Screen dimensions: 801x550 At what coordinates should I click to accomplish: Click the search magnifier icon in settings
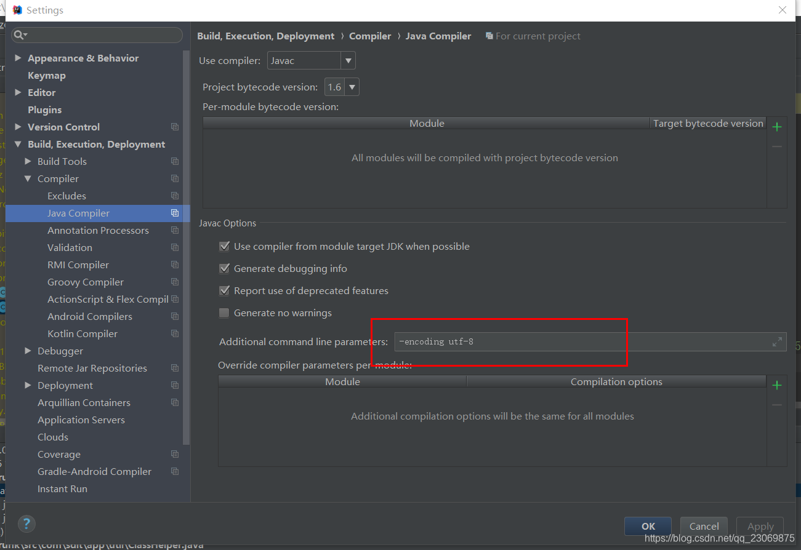point(19,35)
